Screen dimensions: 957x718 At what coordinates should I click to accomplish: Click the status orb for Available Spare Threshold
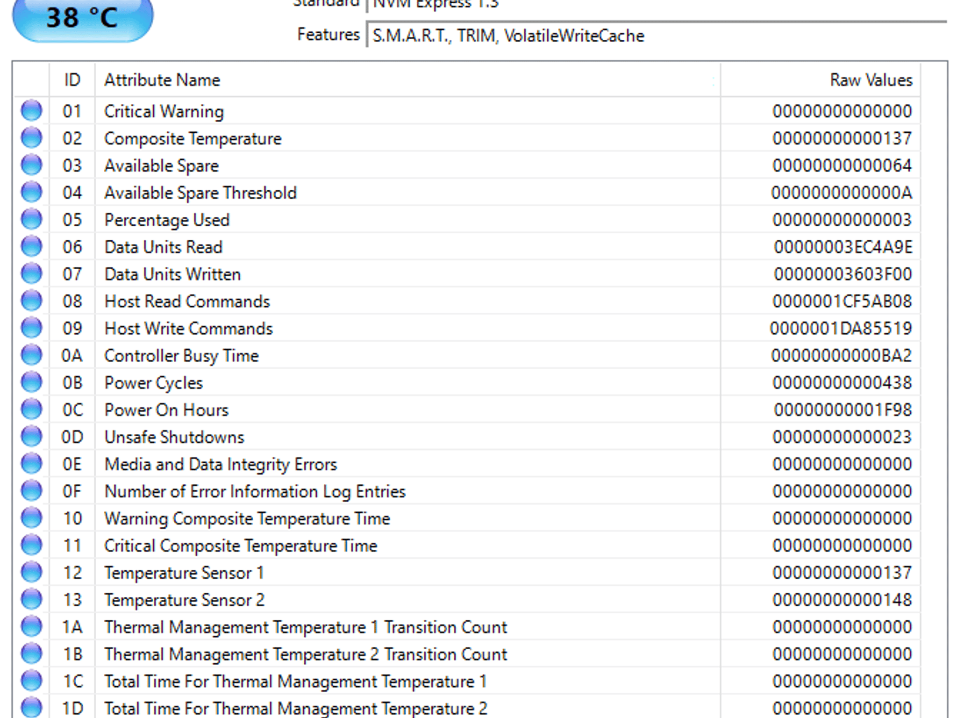click(32, 192)
